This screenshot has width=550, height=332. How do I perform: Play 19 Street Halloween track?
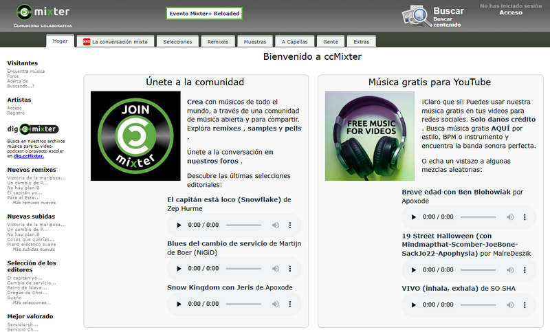coord(414,270)
